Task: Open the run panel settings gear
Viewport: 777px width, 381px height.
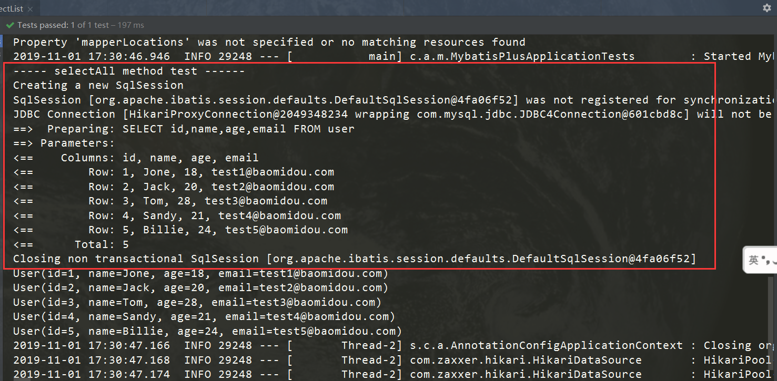Action: point(767,8)
